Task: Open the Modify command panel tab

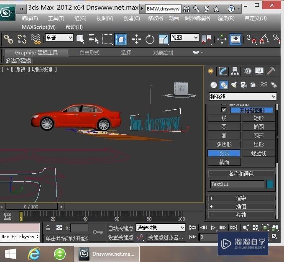Action: [223, 71]
